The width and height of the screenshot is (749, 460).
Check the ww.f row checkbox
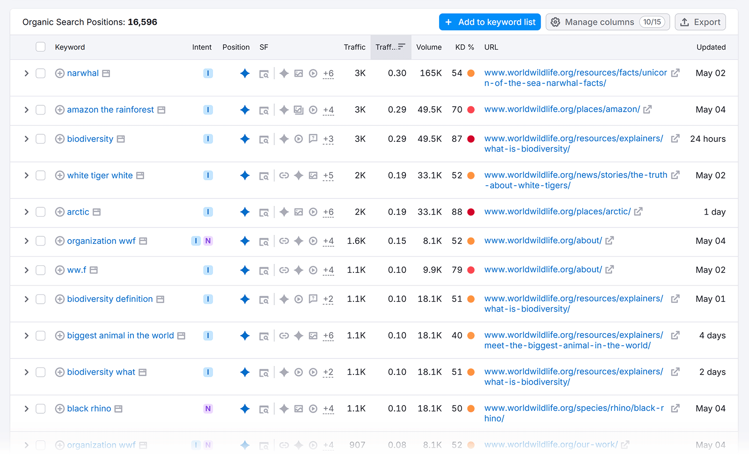tap(41, 270)
